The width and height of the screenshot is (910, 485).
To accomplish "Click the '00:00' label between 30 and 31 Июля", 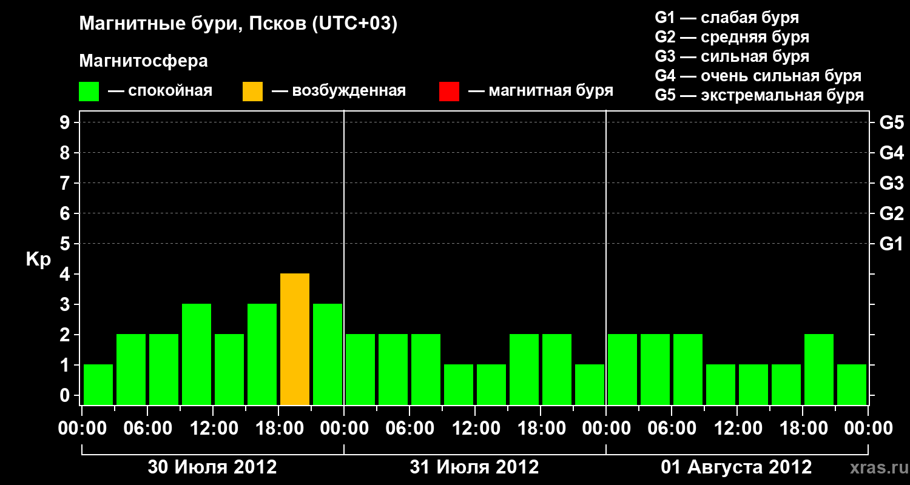I will point(345,429).
